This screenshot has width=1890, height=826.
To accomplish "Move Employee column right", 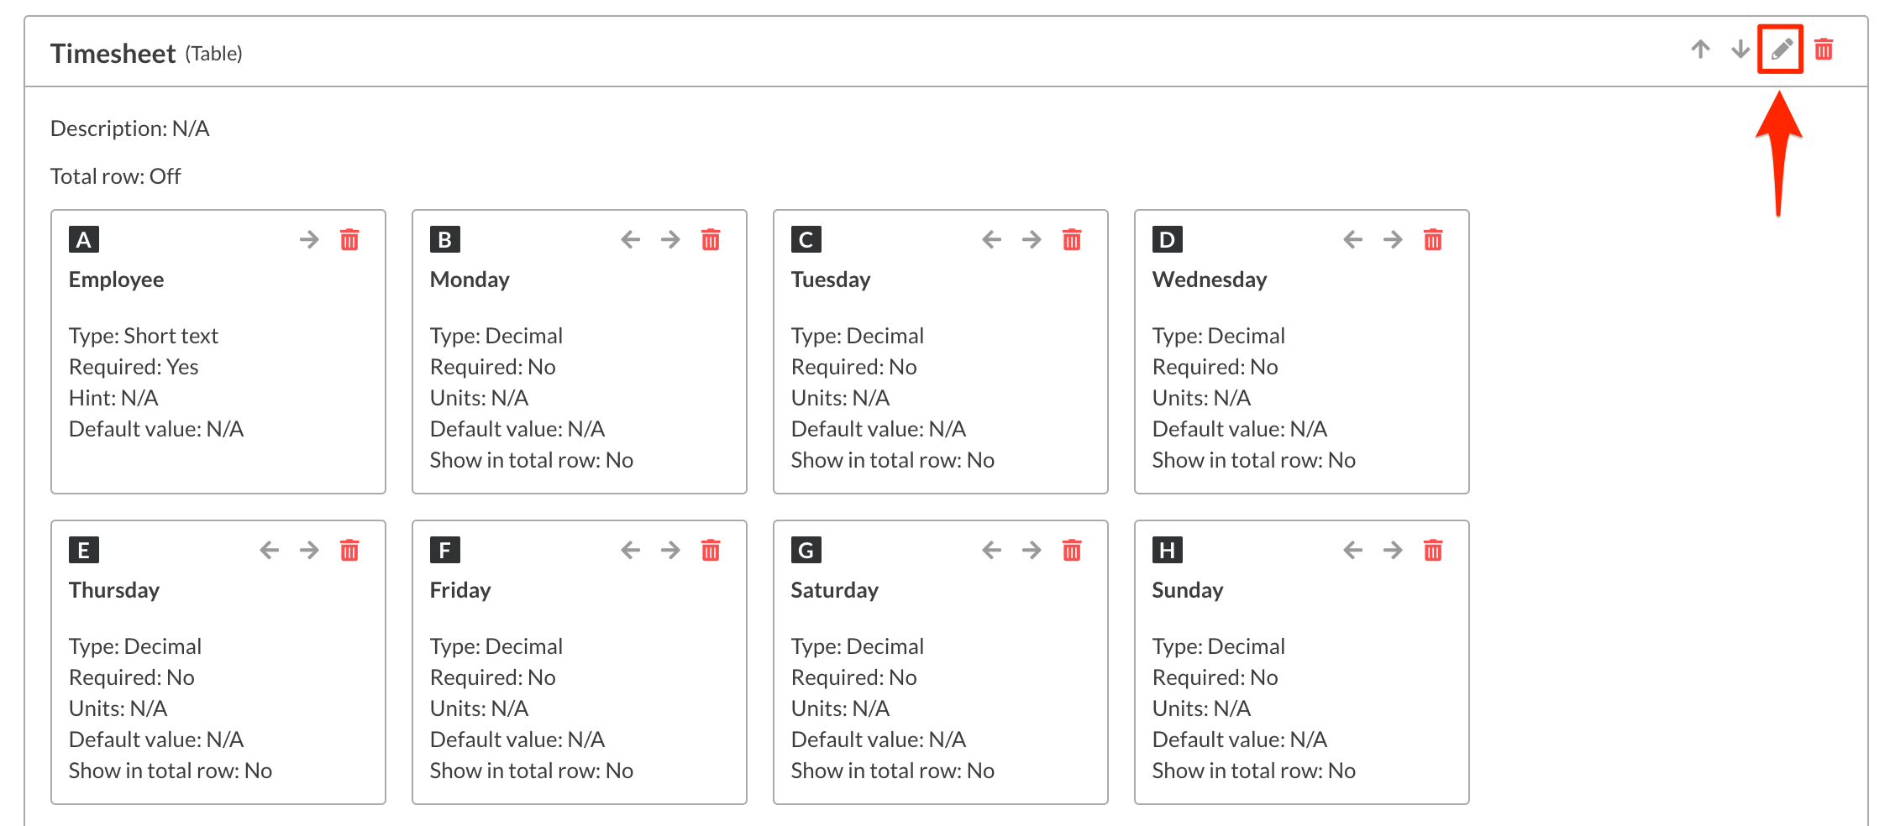I will pos(309,240).
